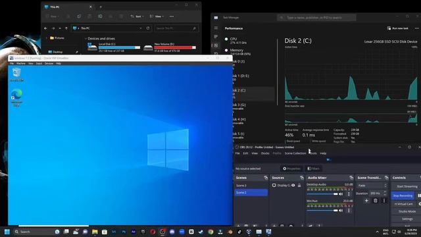This screenshot has height=237, width=421.
Task: Click the Search This PC field
Action: [176, 28]
